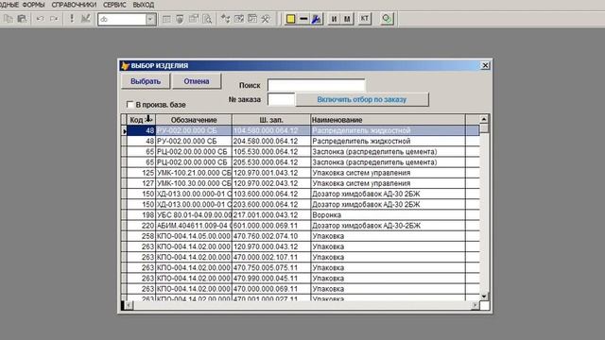Select cell 470.990.000.045.11
Screen dimensions: 605x340
(271, 278)
